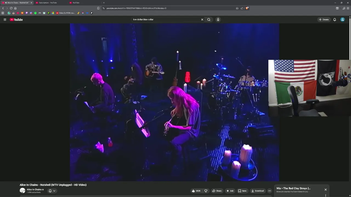Open the Microsoft colored squares bookmark

(x=53, y=13)
